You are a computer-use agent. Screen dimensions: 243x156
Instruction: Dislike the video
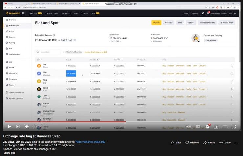[192, 143]
